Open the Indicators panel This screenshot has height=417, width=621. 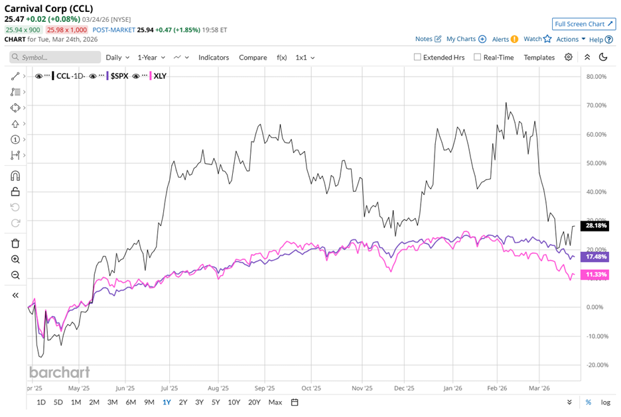tap(214, 58)
